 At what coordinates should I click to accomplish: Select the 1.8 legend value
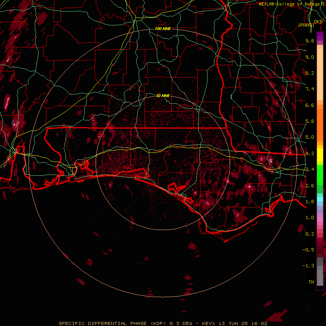point(310,202)
